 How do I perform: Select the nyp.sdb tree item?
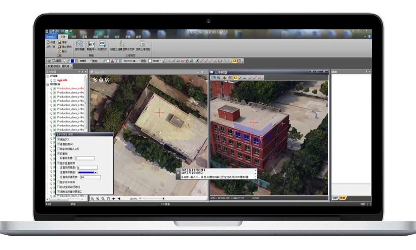[x=62, y=80]
